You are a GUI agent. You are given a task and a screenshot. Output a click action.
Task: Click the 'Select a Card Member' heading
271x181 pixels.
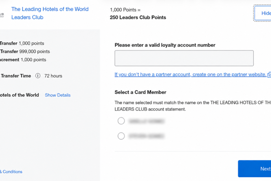click(140, 92)
